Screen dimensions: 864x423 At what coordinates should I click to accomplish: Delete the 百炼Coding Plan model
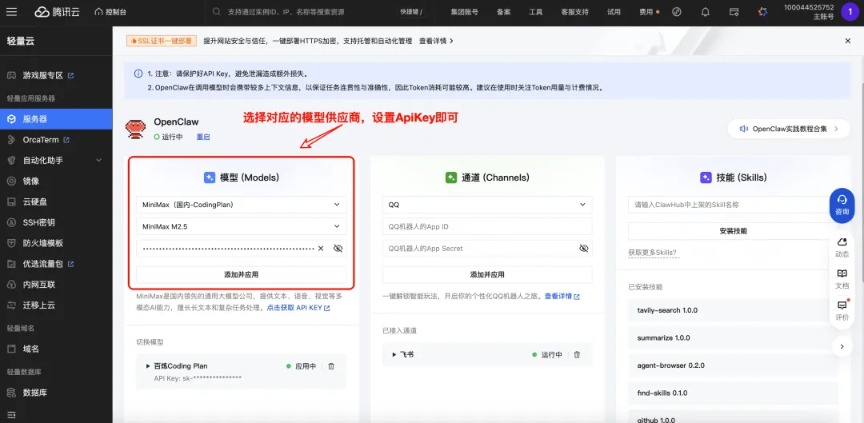(x=331, y=365)
